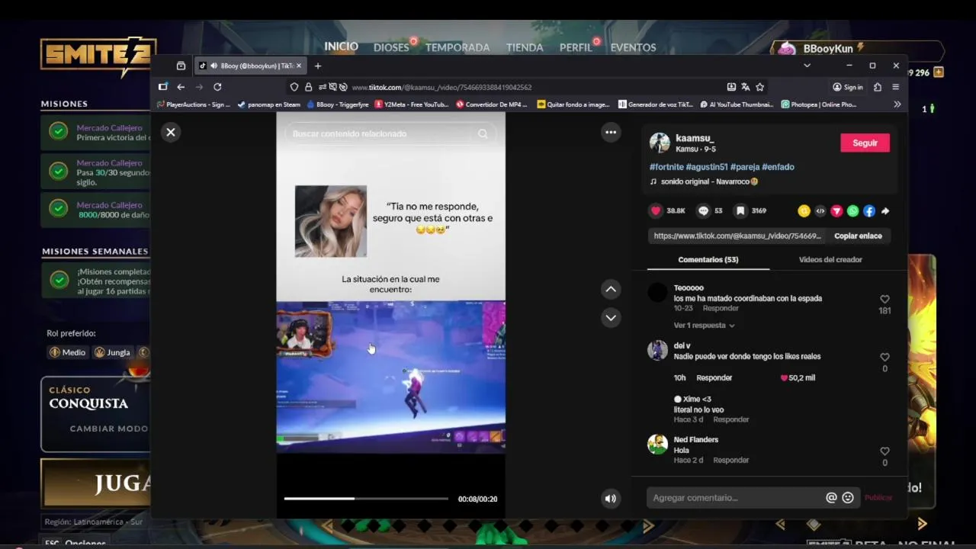Click the browser back arrow
The width and height of the screenshot is (976, 549).
(x=181, y=87)
